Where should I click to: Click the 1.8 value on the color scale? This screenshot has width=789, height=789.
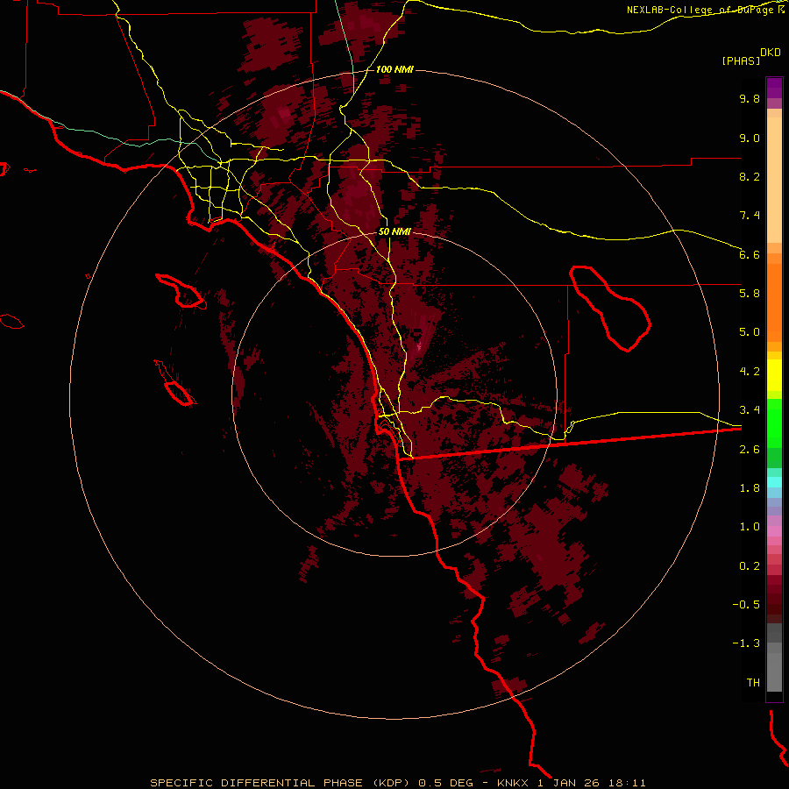(750, 488)
